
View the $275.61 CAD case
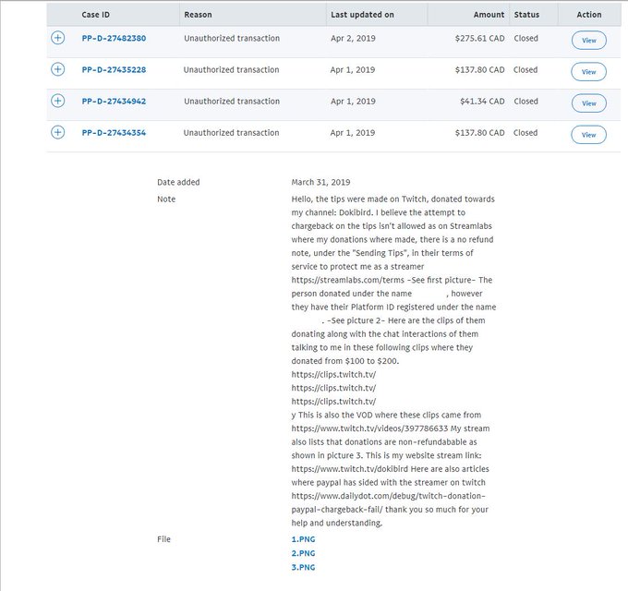click(x=589, y=40)
